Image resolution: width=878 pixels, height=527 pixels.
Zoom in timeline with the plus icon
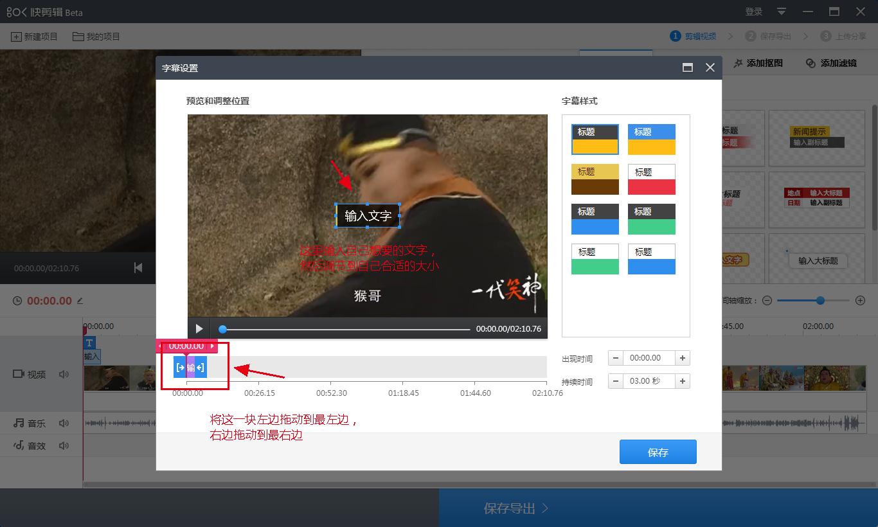click(x=860, y=300)
